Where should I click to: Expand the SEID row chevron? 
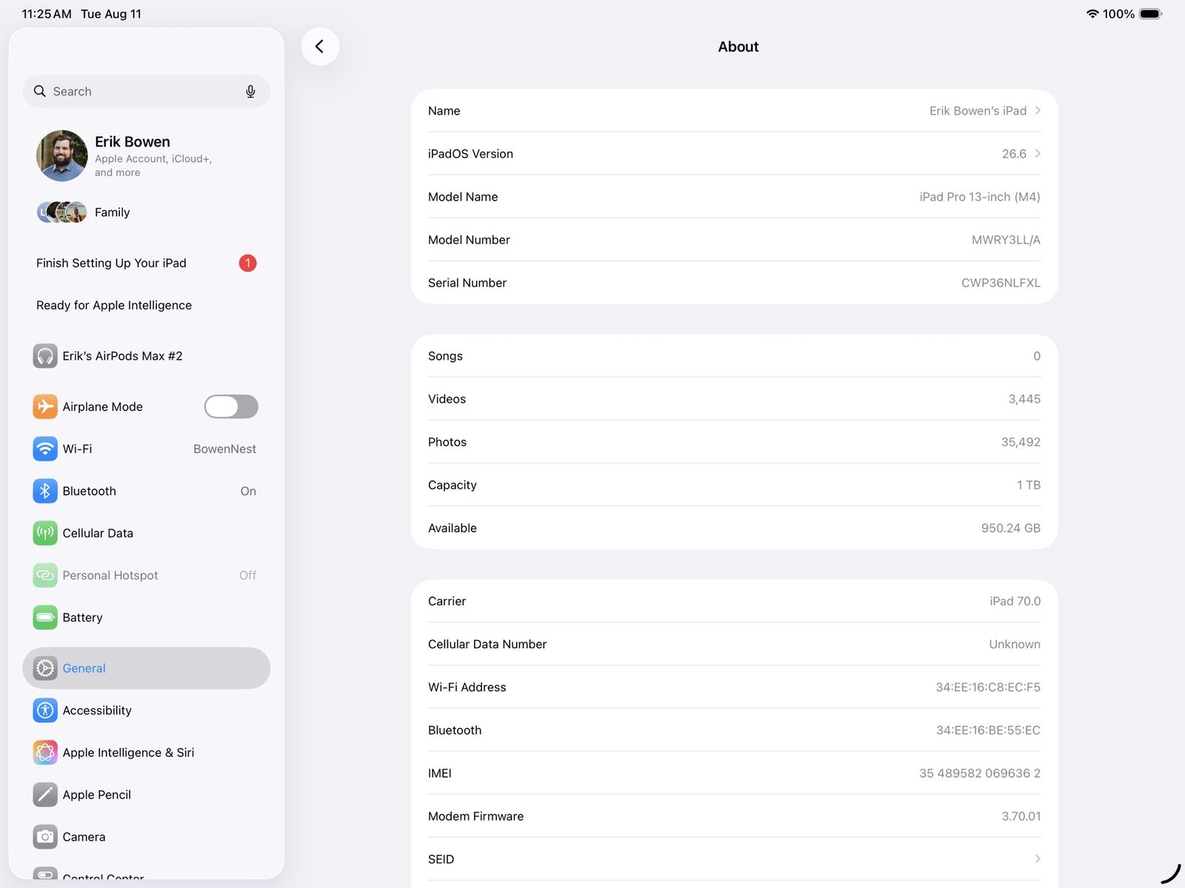pyautogui.click(x=1038, y=859)
